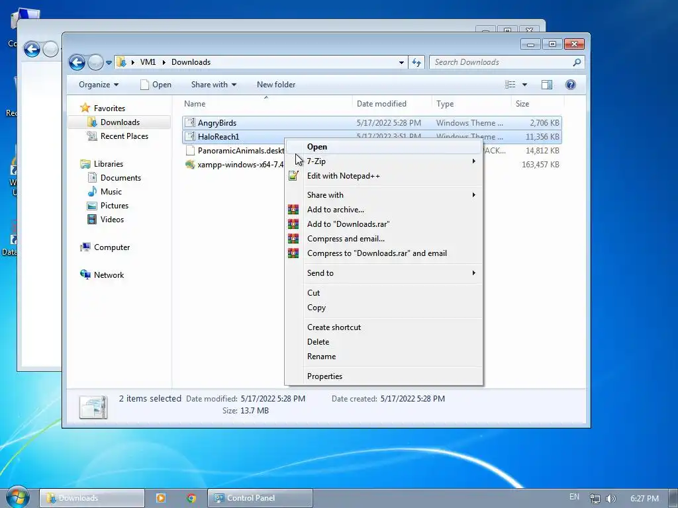The height and width of the screenshot is (508, 678).
Task: Choose Copy from context menu
Action: pyautogui.click(x=383, y=308)
